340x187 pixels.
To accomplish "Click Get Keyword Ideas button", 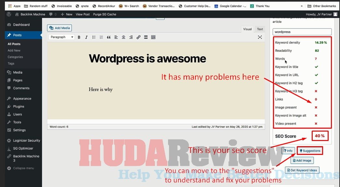I will tap(302, 170).
